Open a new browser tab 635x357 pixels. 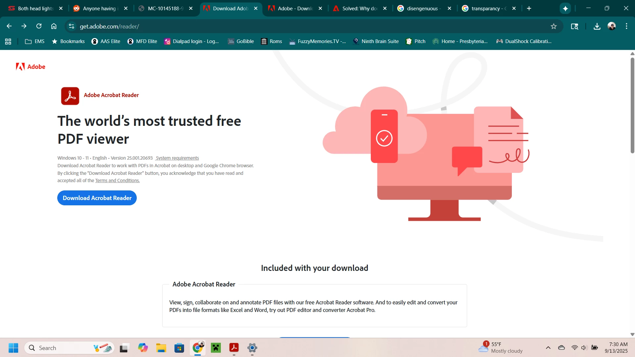coord(529,9)
